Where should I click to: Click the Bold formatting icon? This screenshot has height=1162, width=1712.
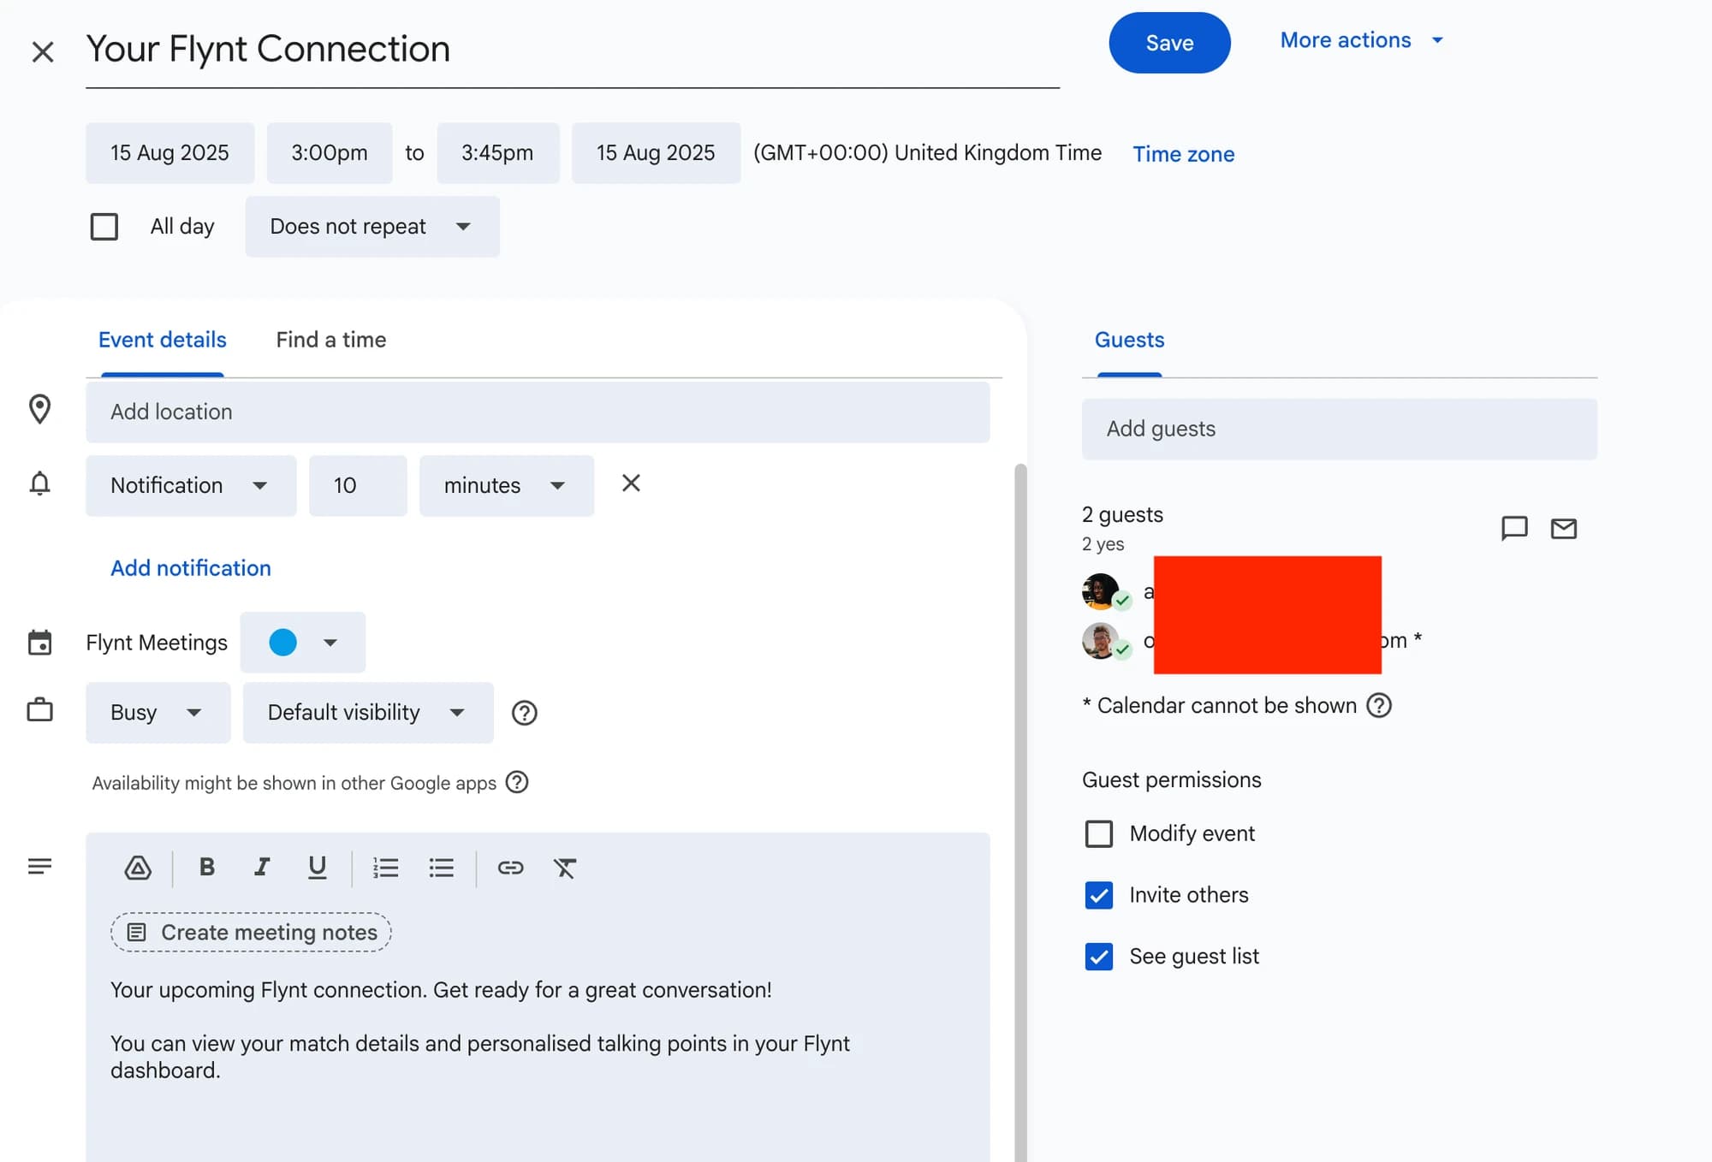tap(206, 867)
